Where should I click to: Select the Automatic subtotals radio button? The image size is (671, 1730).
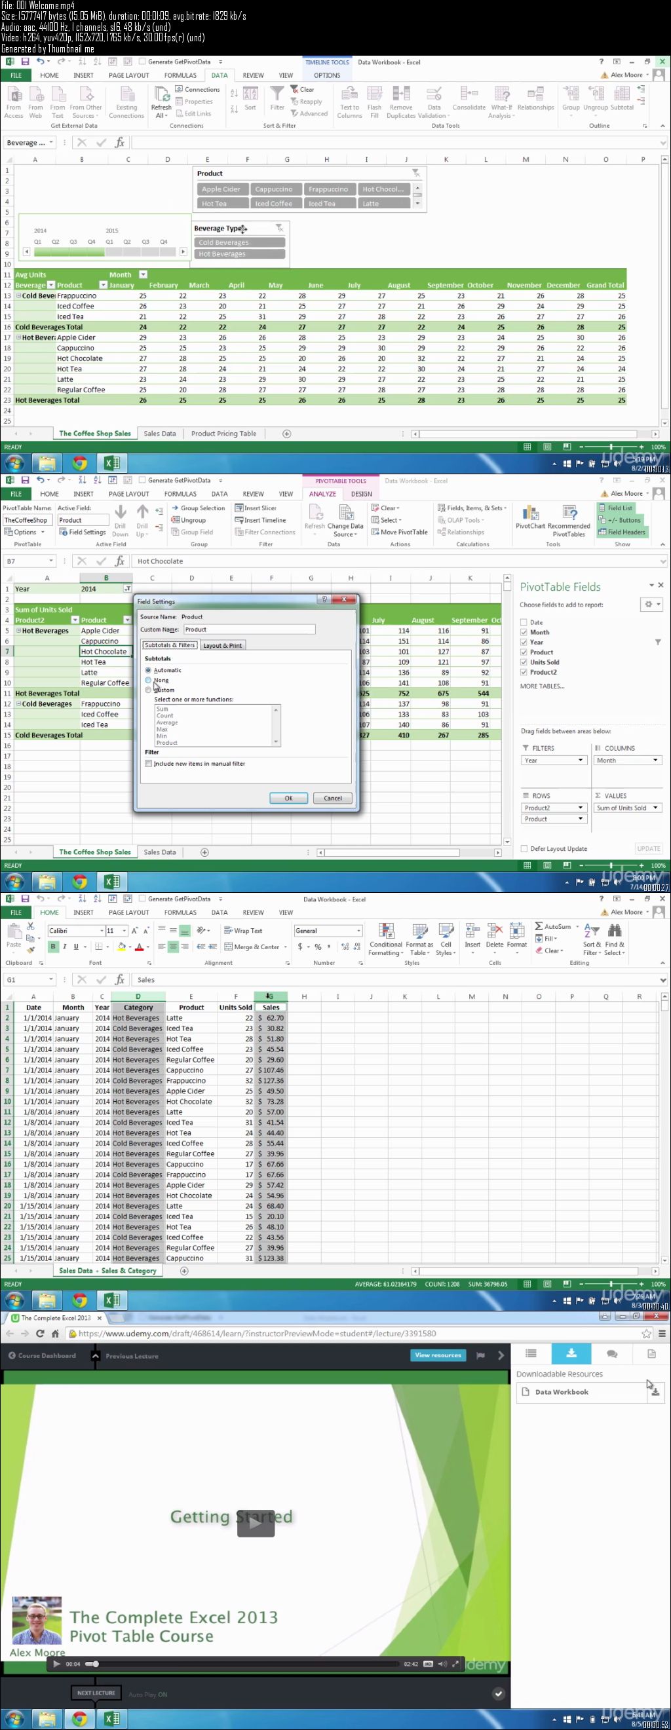click(x=149, y=670)
